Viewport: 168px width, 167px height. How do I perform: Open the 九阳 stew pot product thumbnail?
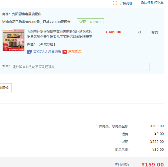[14, 40]
